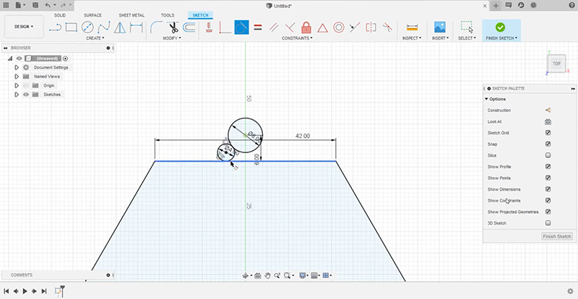
Task: Click the TOP face of view cube
Action: (556, 64)
